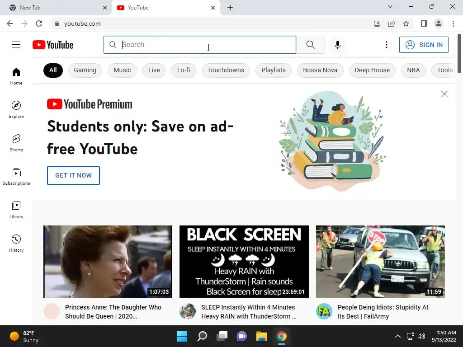463x347 pixels.
Task: Open Princess Anne video title link
Action: click(113, 312)
